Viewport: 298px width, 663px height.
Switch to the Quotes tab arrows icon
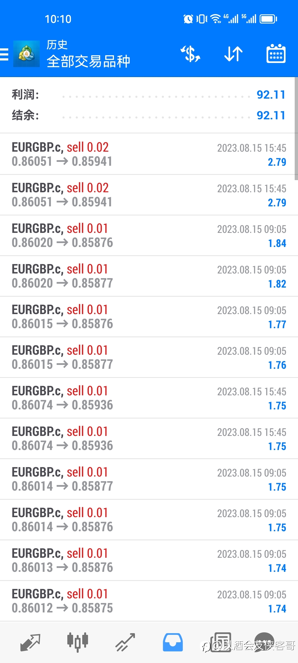(30, 643)
